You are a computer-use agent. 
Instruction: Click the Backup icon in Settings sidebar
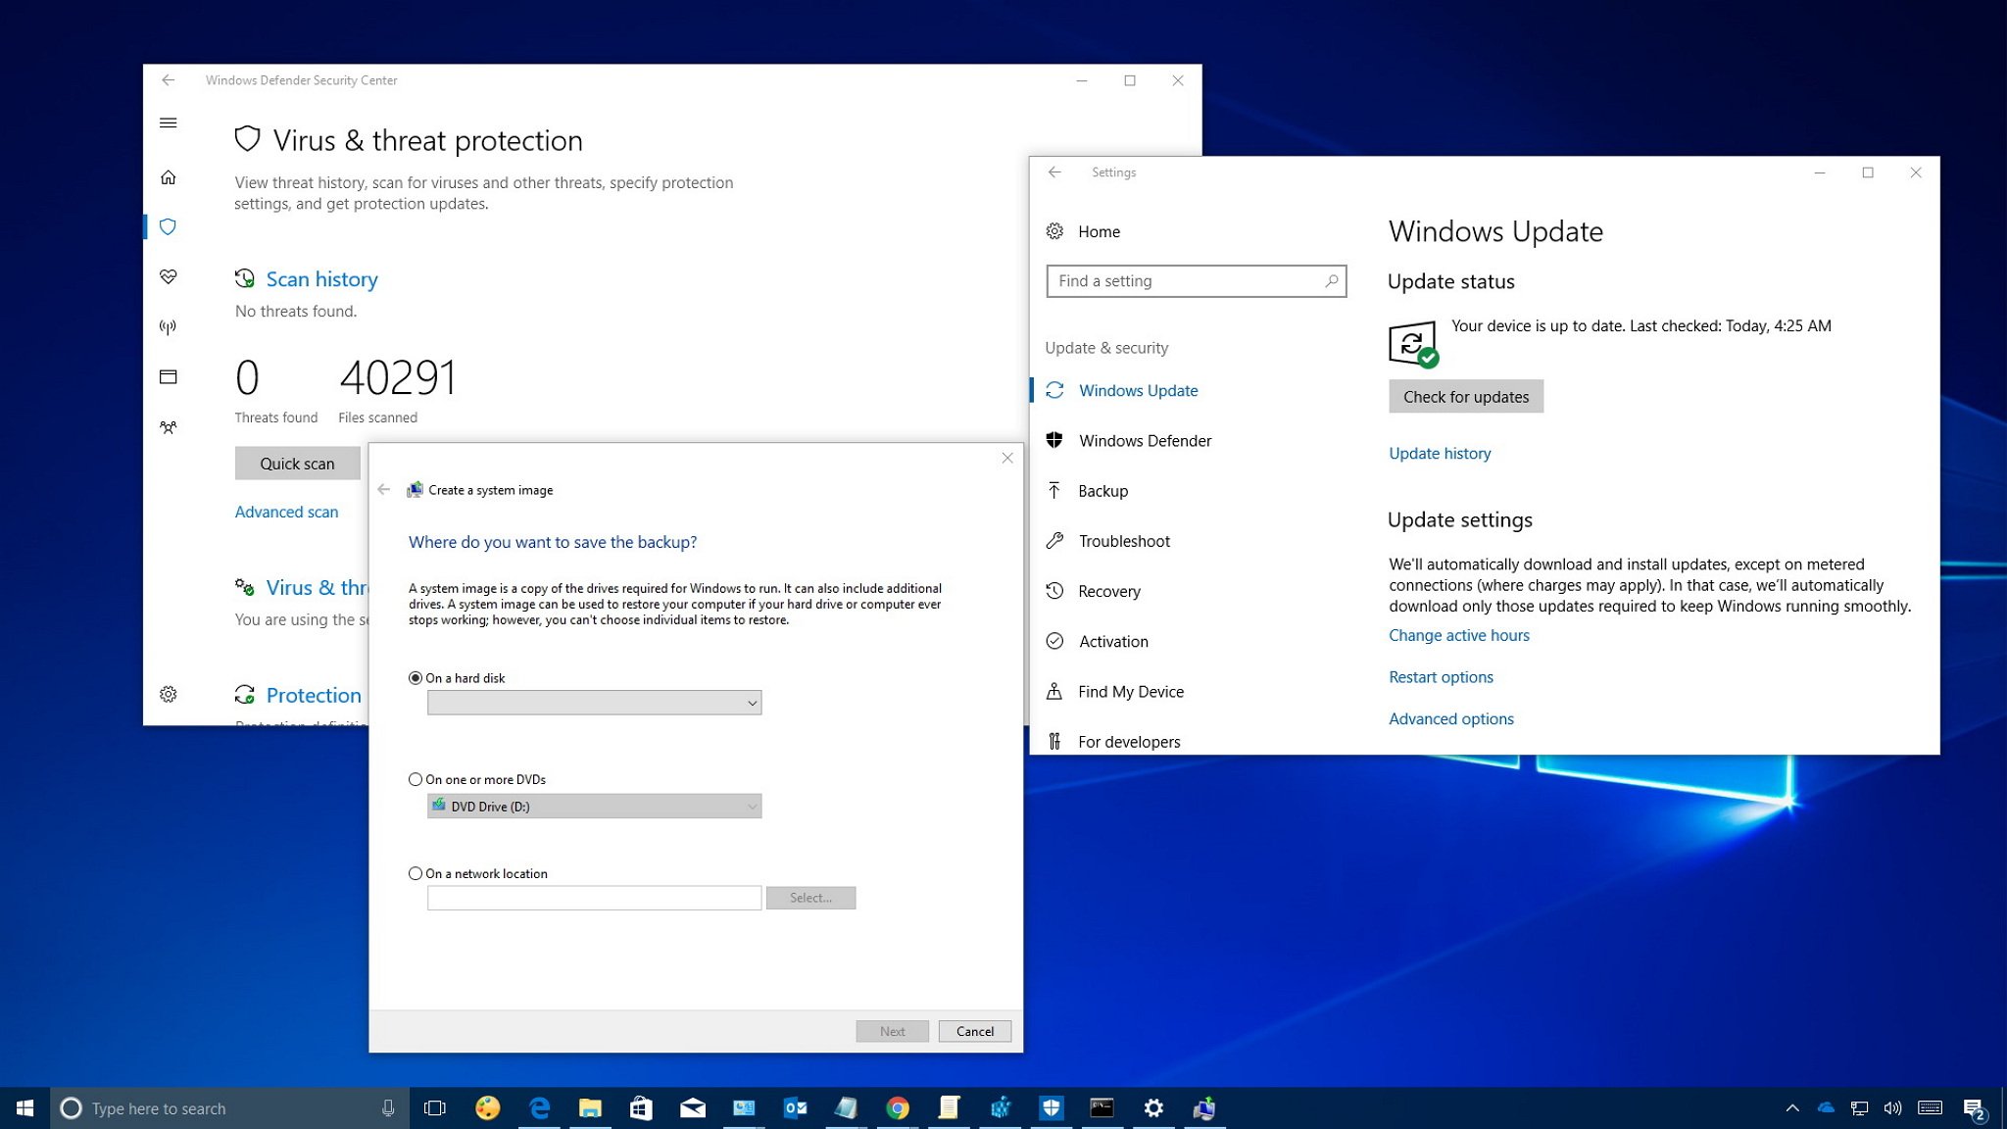pyautogui.click(x=1055, y=489)
